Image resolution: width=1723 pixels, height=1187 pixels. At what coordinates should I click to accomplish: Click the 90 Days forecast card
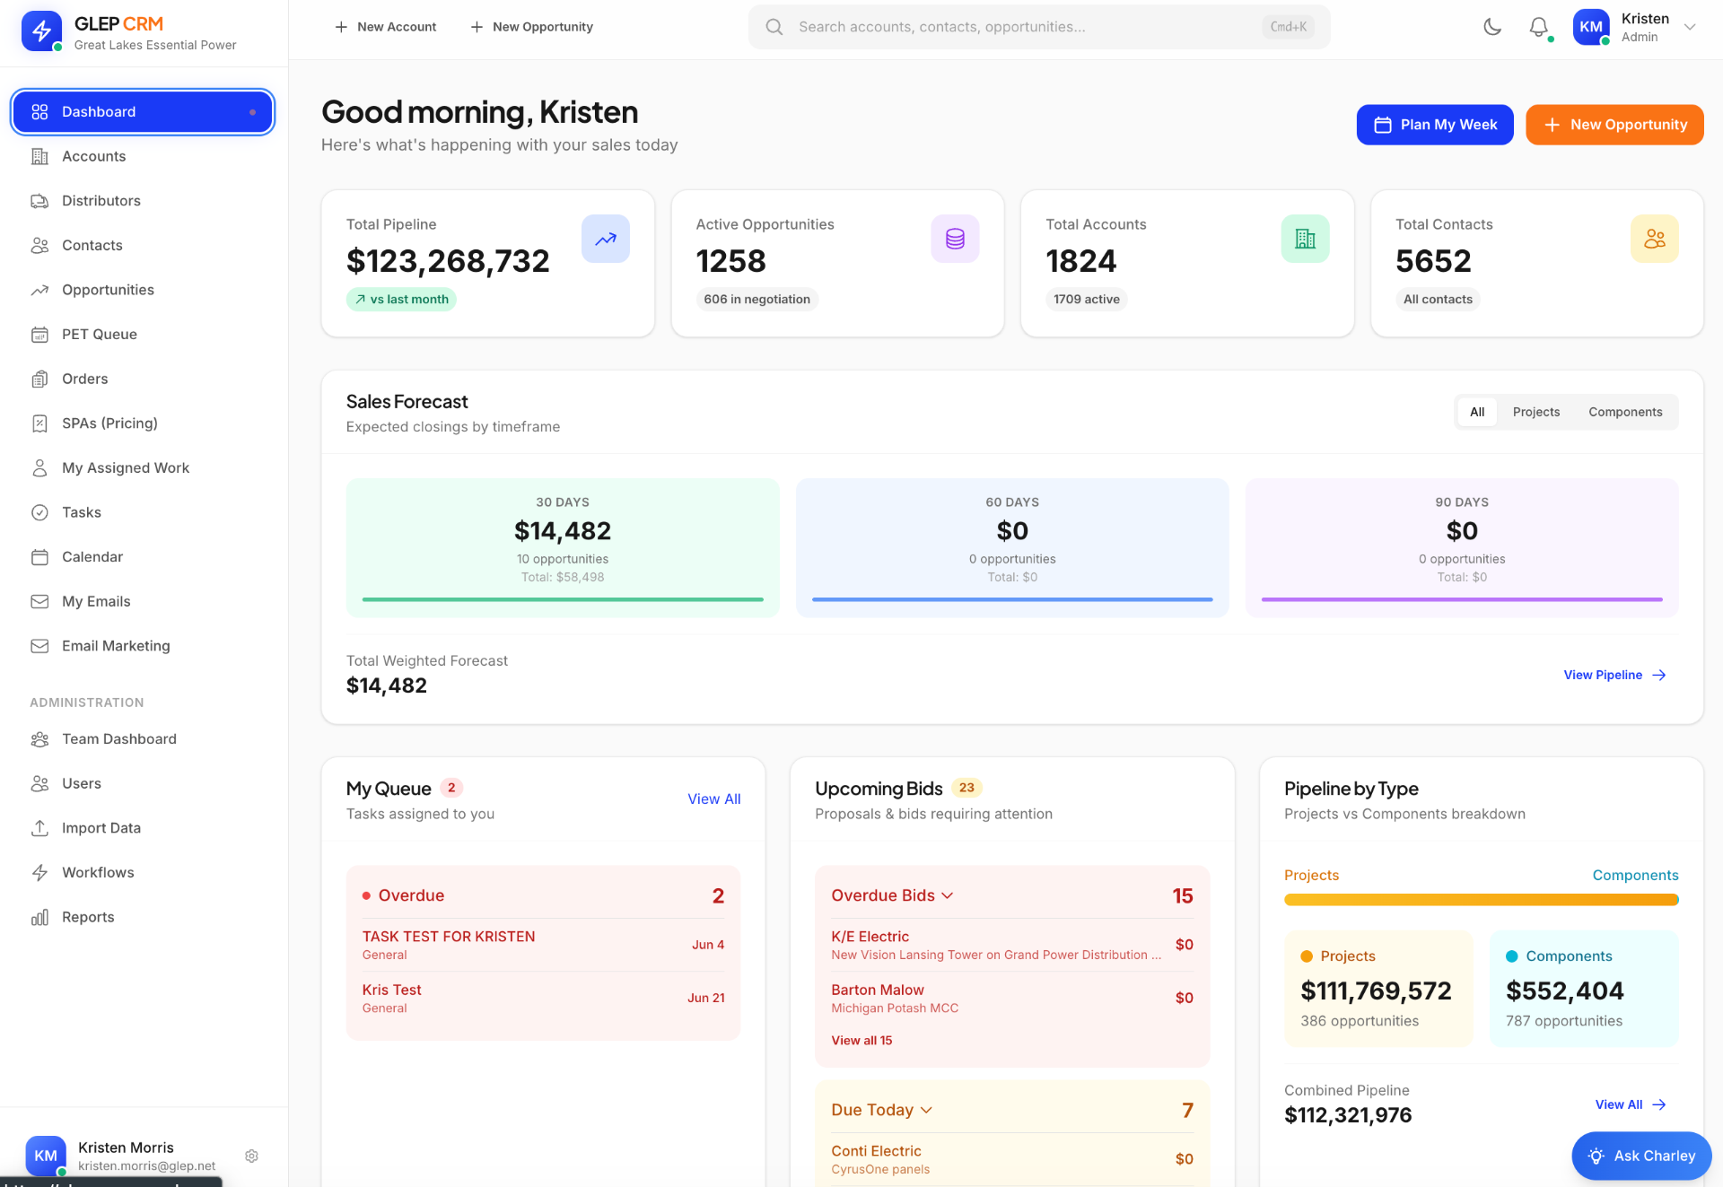point(1462,547)
